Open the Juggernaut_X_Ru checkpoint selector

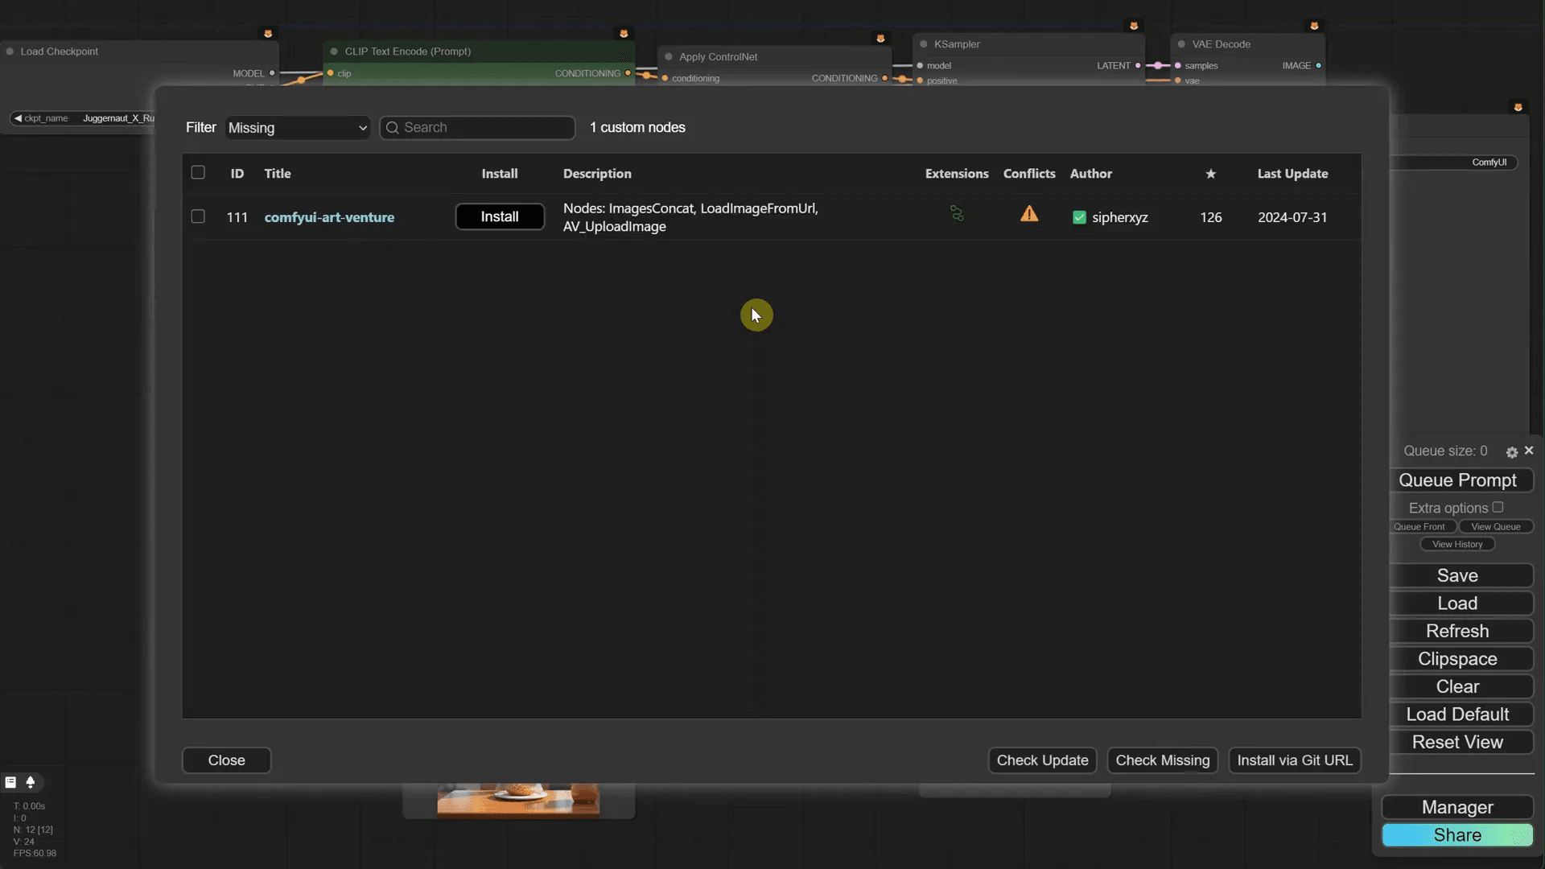coord(117,117)
